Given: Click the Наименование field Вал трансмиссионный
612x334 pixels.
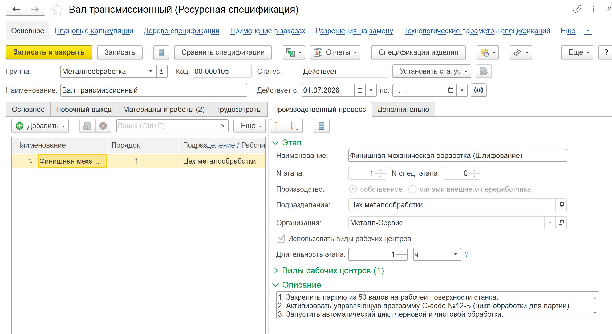Looking at the screenshot, I should point(154,90).
